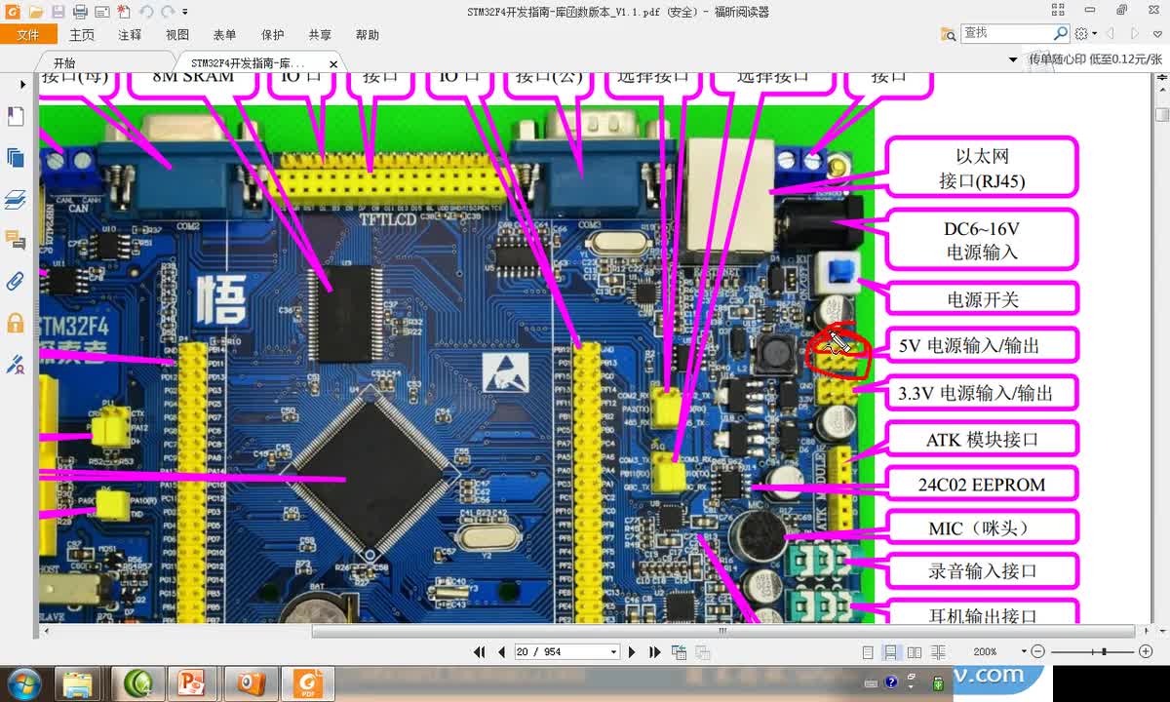The width and height of the screenshot is (1170, 702).
Task: Open the PowerPoint taskbar application
Action: pyautogui.click(x=192, y=682)
